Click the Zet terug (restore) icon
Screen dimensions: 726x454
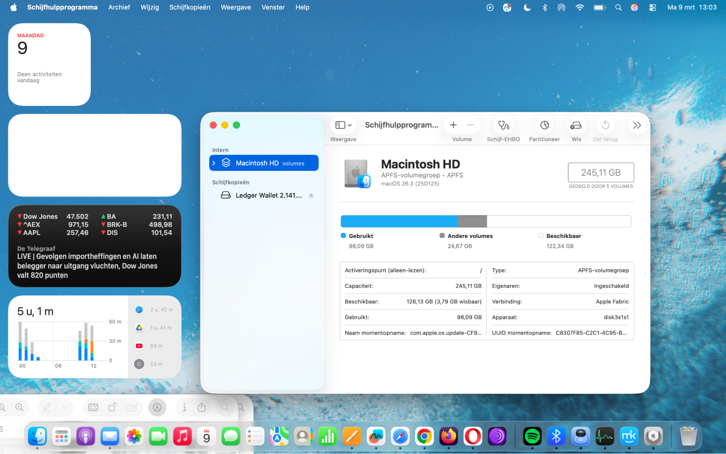pyautogui.click(x=605, y=125)
